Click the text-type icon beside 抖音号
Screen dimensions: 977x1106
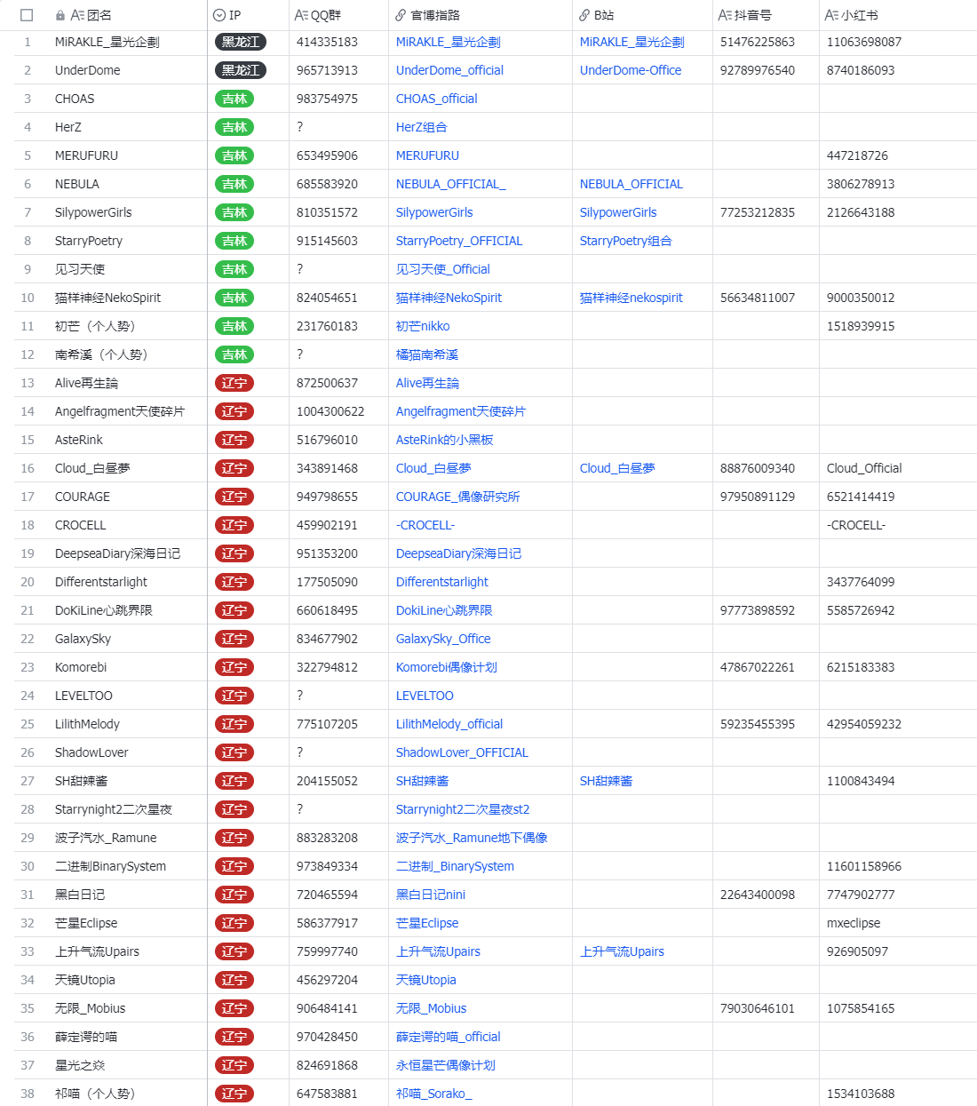[x=726, y=15]
